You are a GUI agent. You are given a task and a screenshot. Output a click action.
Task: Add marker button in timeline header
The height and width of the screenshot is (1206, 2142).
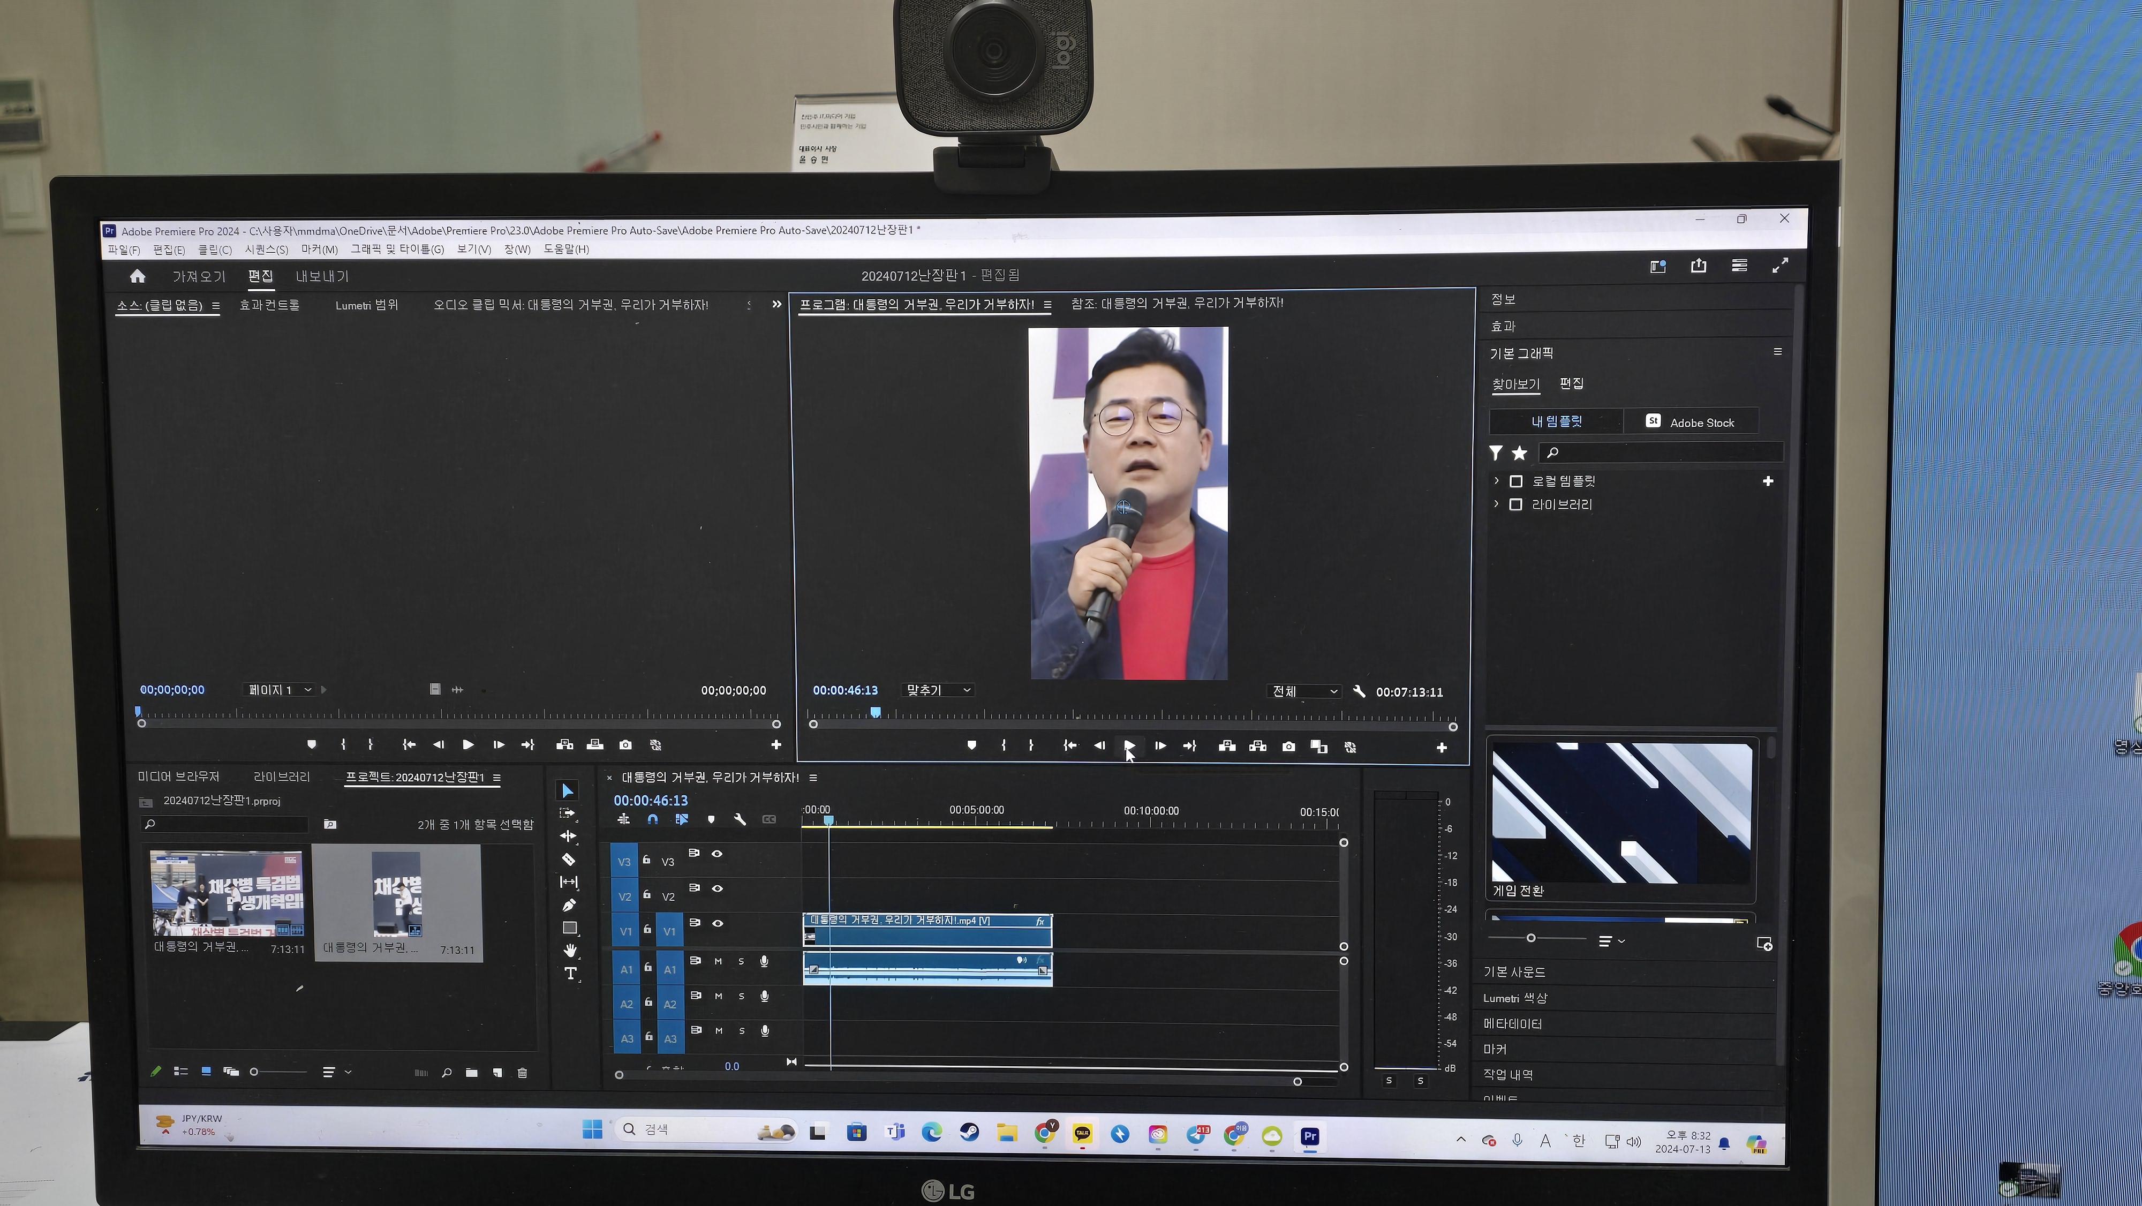point(711,819)
